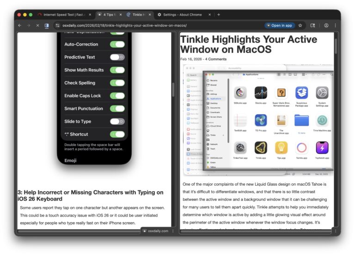Switch to Settings - About Chrome tab
Viewport: 355px width, 255px height.
click(x=184, y=15)
